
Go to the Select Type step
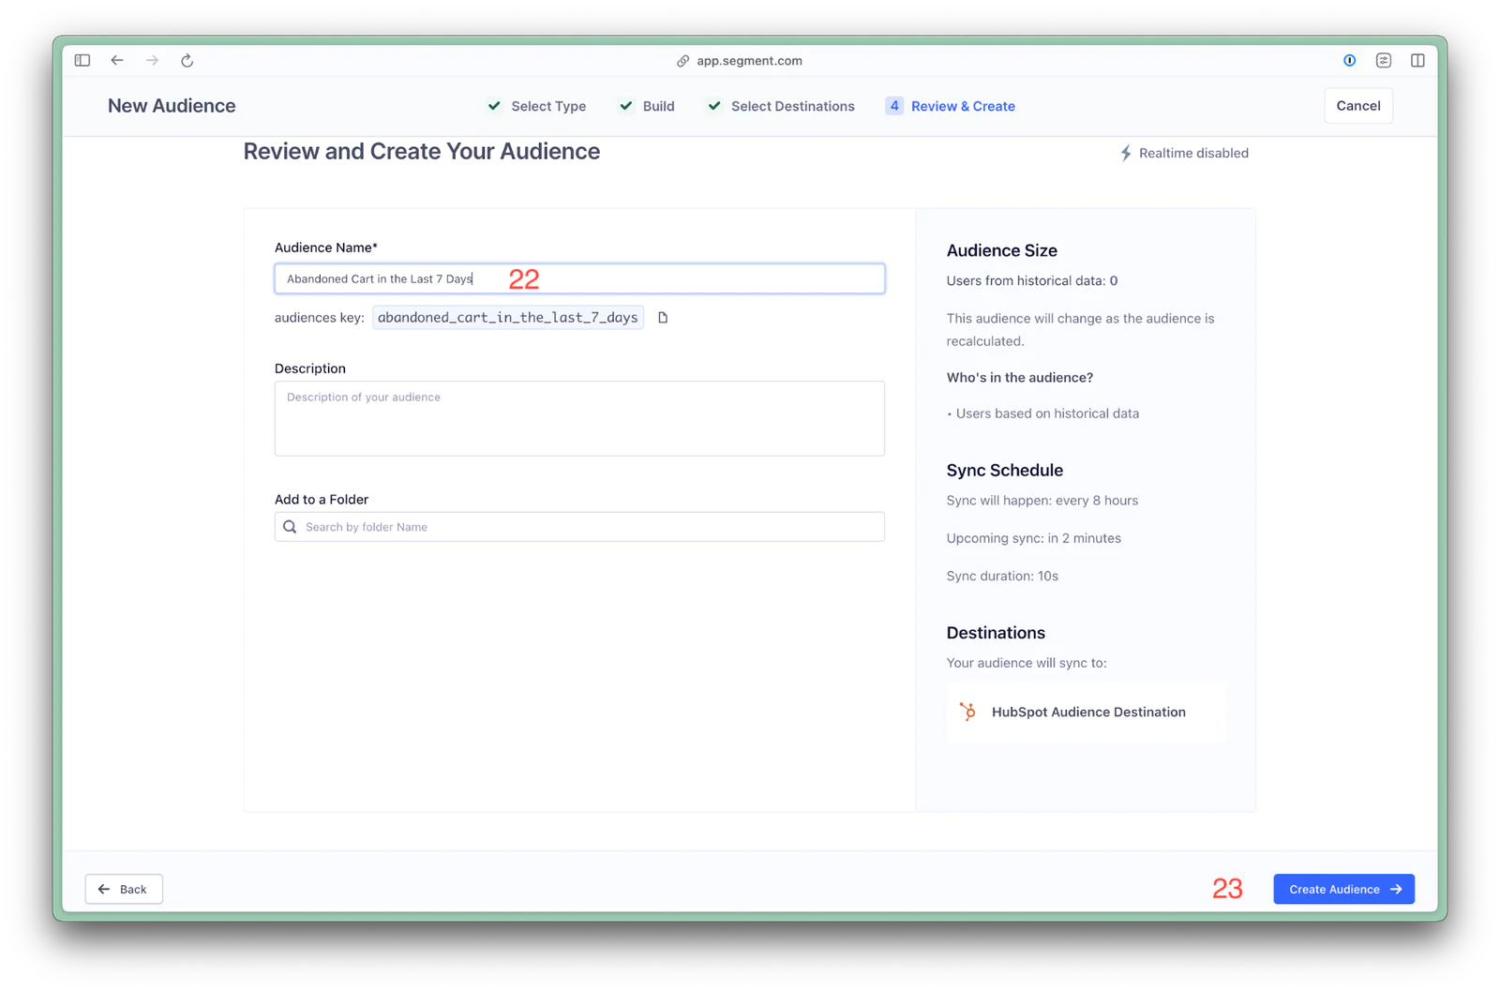[x=537, y=106]
